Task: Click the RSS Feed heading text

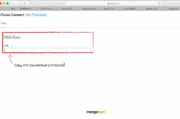Action: [x=12, y=37]
